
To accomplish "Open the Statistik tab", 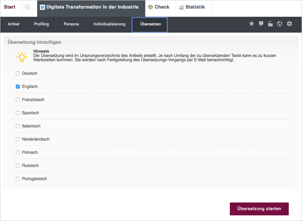I will (192, 8).
